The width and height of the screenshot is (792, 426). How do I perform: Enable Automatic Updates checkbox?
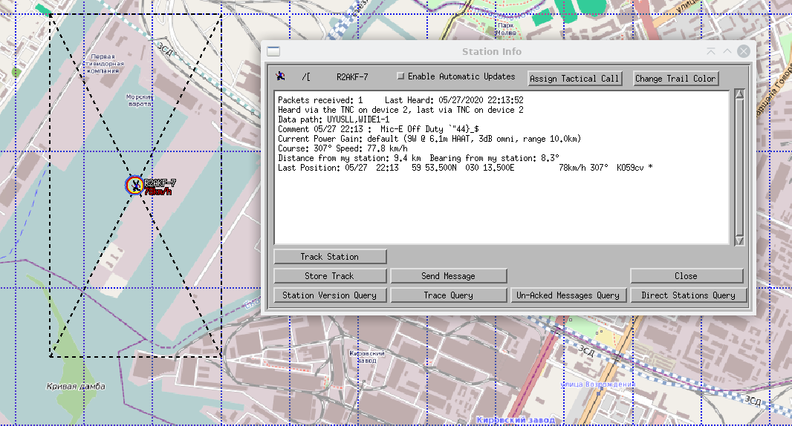(x=401, y=76)
